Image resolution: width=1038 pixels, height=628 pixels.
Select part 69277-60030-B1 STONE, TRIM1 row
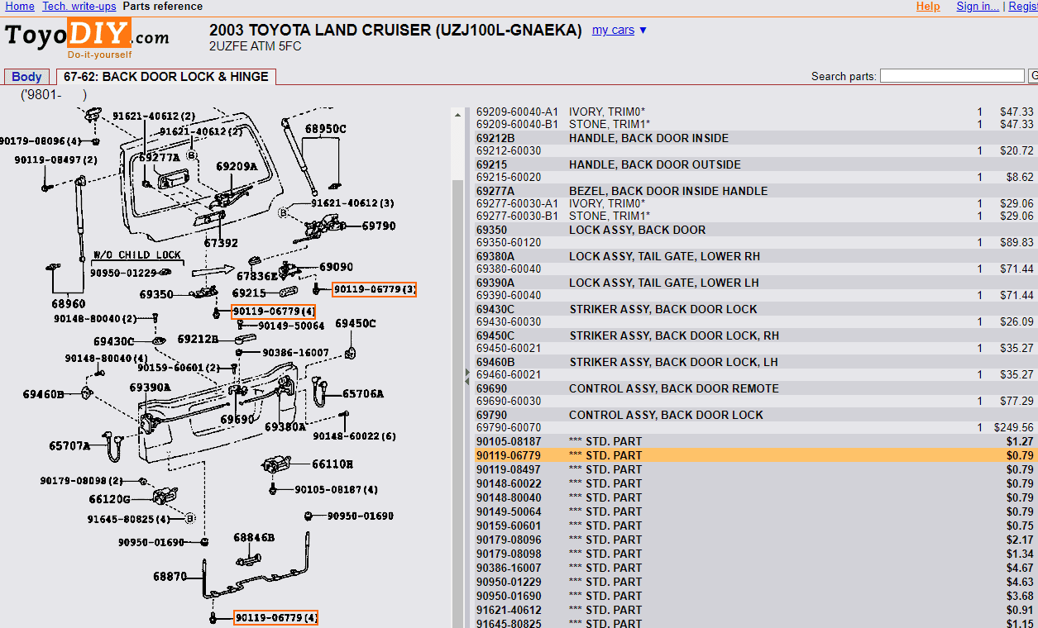pos(755,216)
